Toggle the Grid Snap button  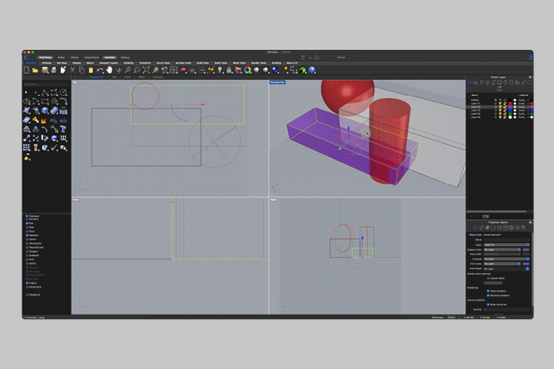click(x=45, y=57)
